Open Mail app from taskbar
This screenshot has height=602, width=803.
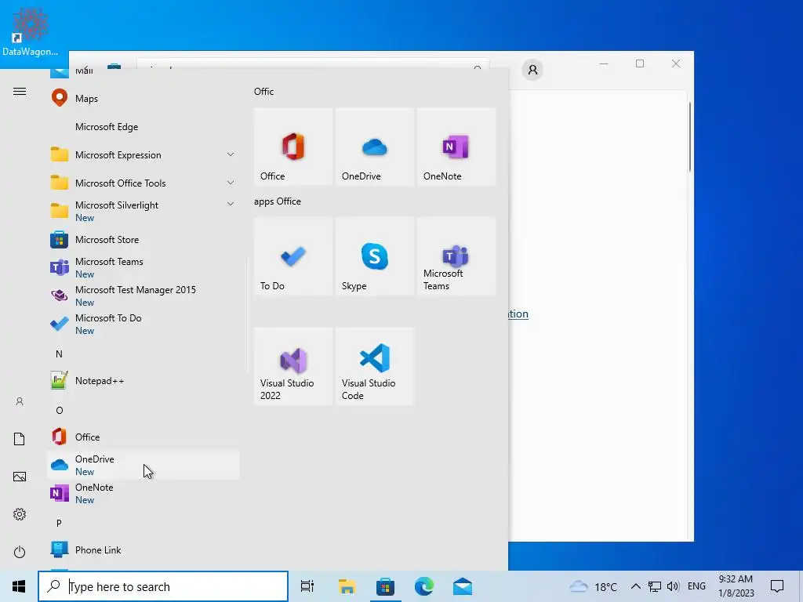tap(463, 586)
